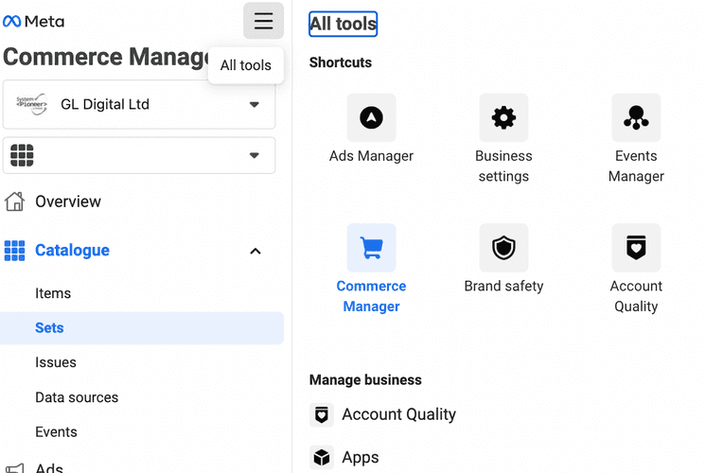705x473 pixels.
Task: Open Account Quality shortcut icon
Action: tap(636, 248)
